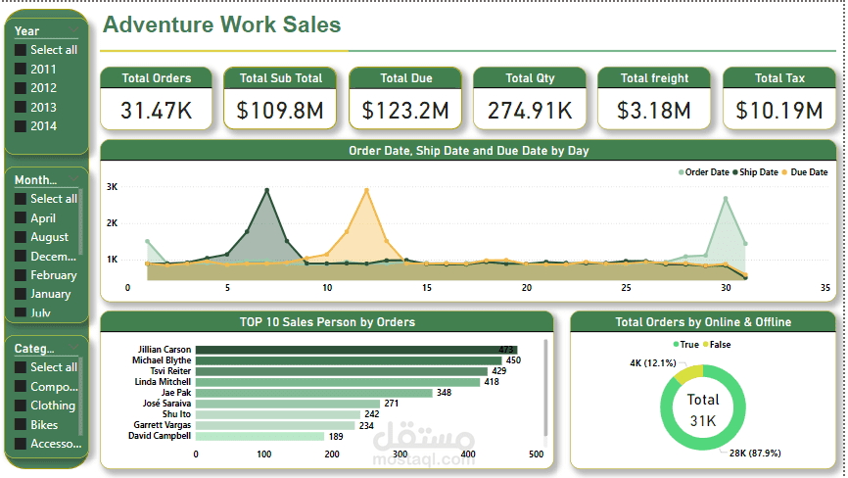This screenshot has height=478, width=848.
Task: Enable the 2014 year filter
Action: pos(21,126)
